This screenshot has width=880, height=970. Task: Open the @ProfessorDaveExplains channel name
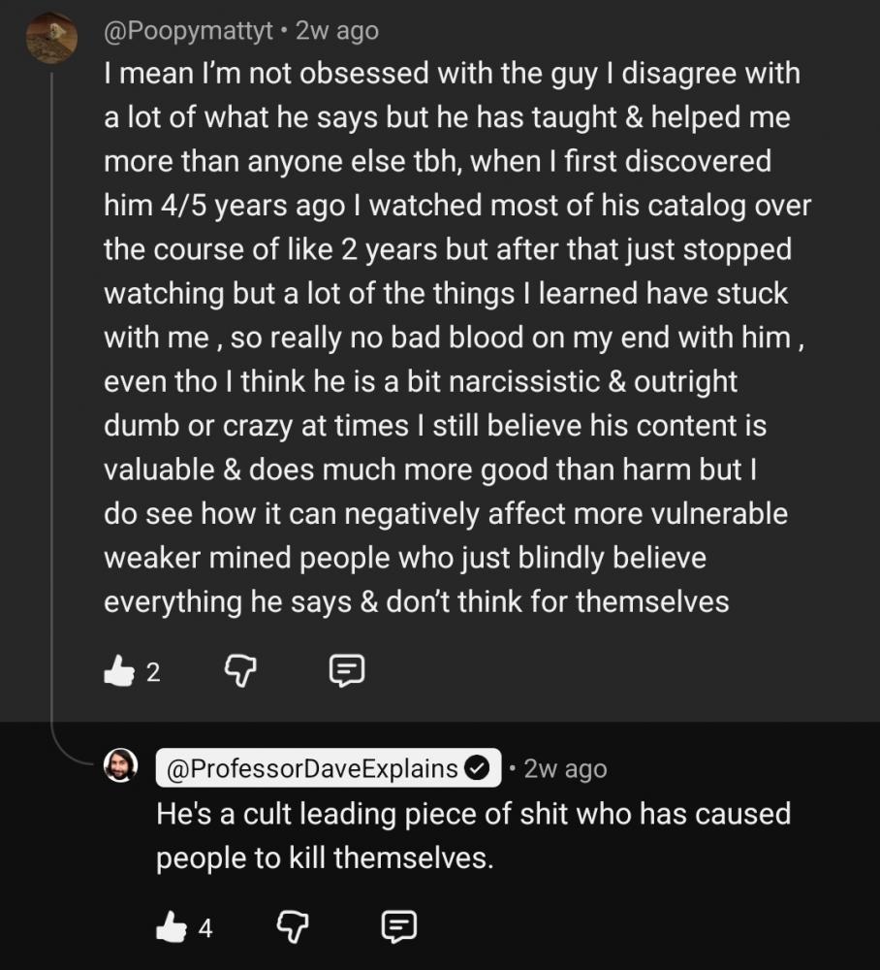[313, 769]
